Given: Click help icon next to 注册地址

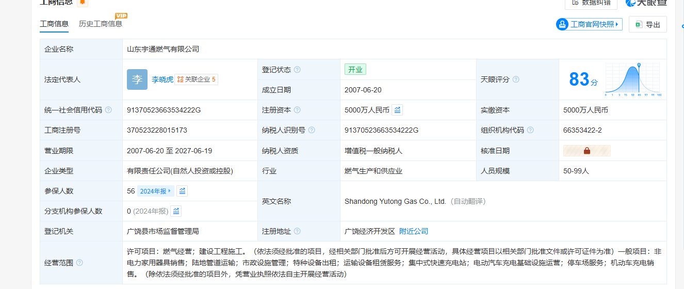Looking at the screenshot, I should tap(297, 231).
